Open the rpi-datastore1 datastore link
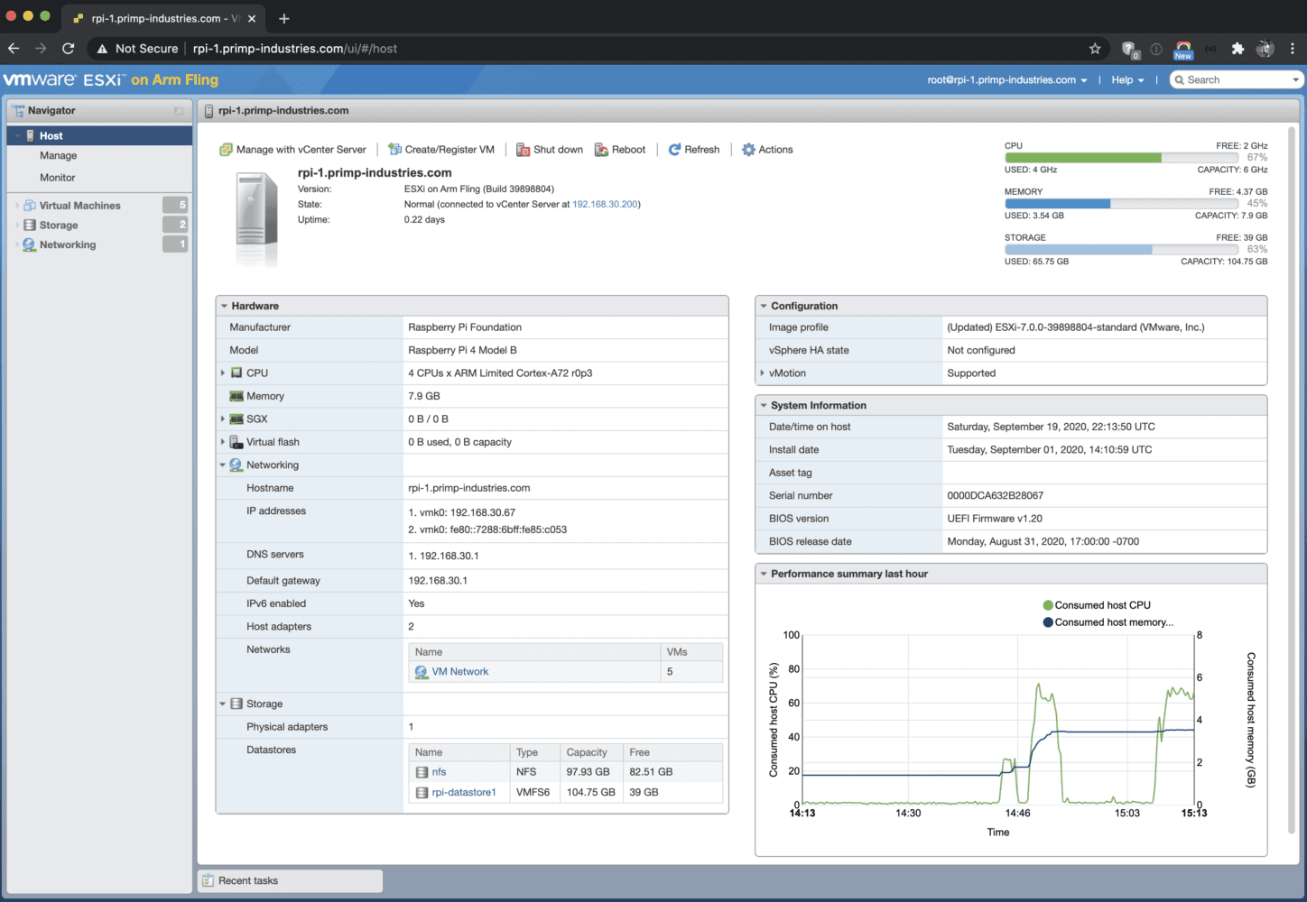The width and height of the screenshot is (1307, 902). pyautogui.click(x=466, y=791)
